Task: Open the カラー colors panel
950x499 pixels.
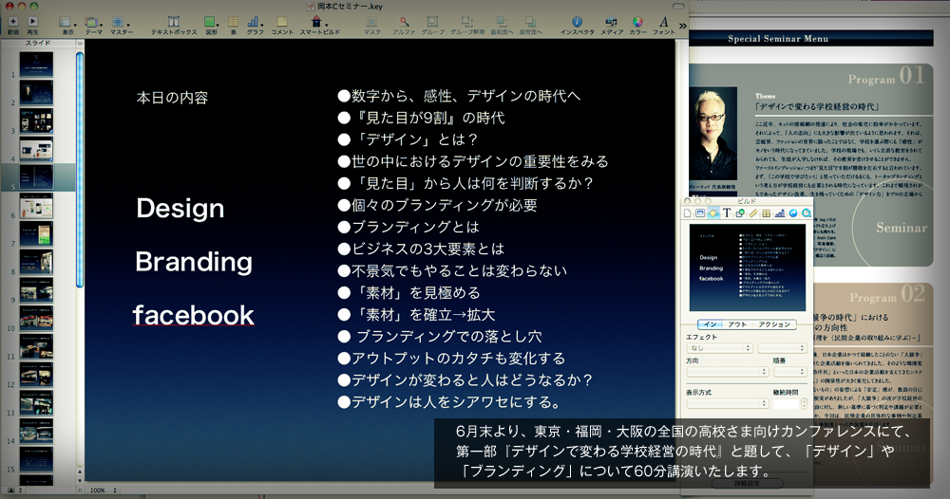Action: click(637, 25)
